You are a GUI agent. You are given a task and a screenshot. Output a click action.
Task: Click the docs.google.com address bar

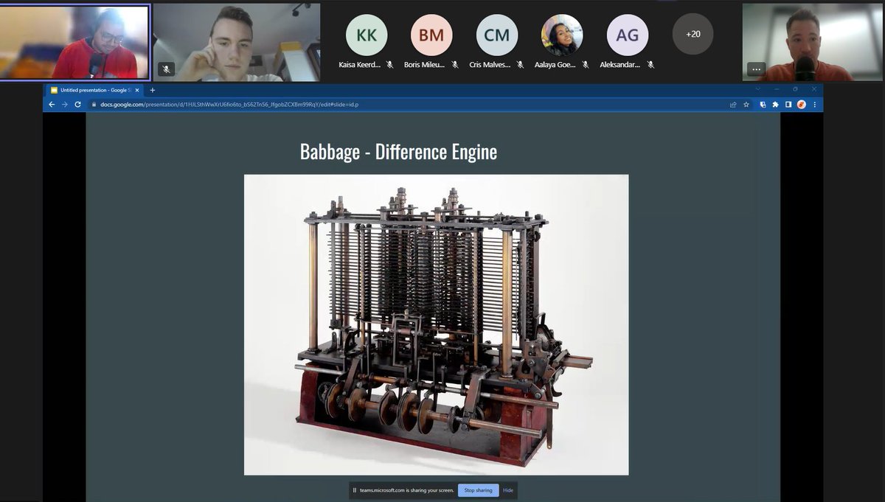406,105
